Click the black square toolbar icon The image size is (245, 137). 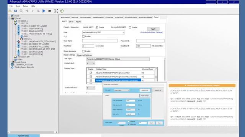pos(49,11)
